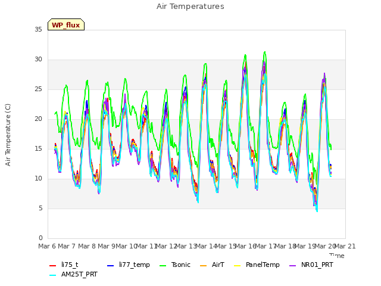Click the Mar 18 x-axis tick label
Viewport: 381px width, 286px height.
point(286,246)
